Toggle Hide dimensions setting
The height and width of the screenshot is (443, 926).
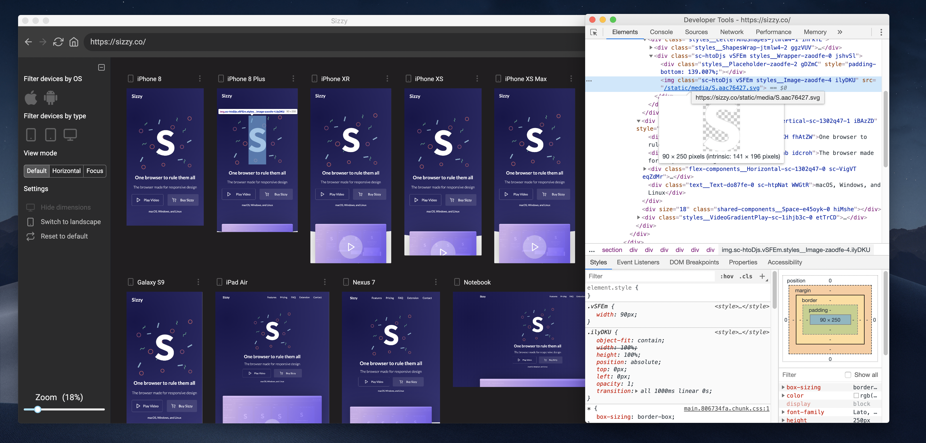(59, 207)
